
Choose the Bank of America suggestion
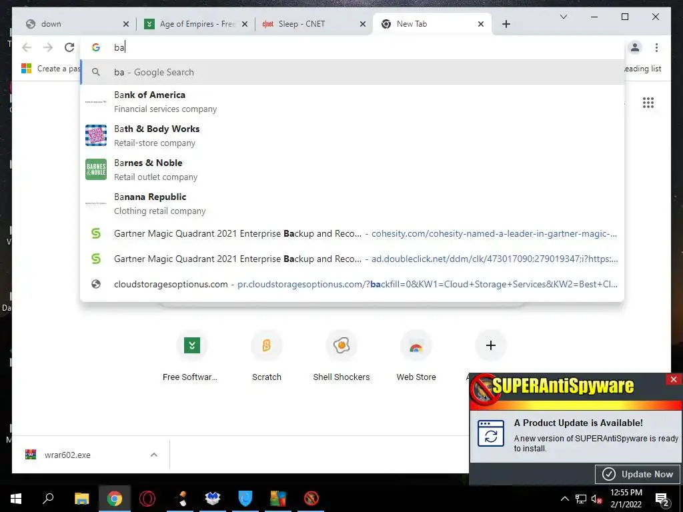[352, 102]
